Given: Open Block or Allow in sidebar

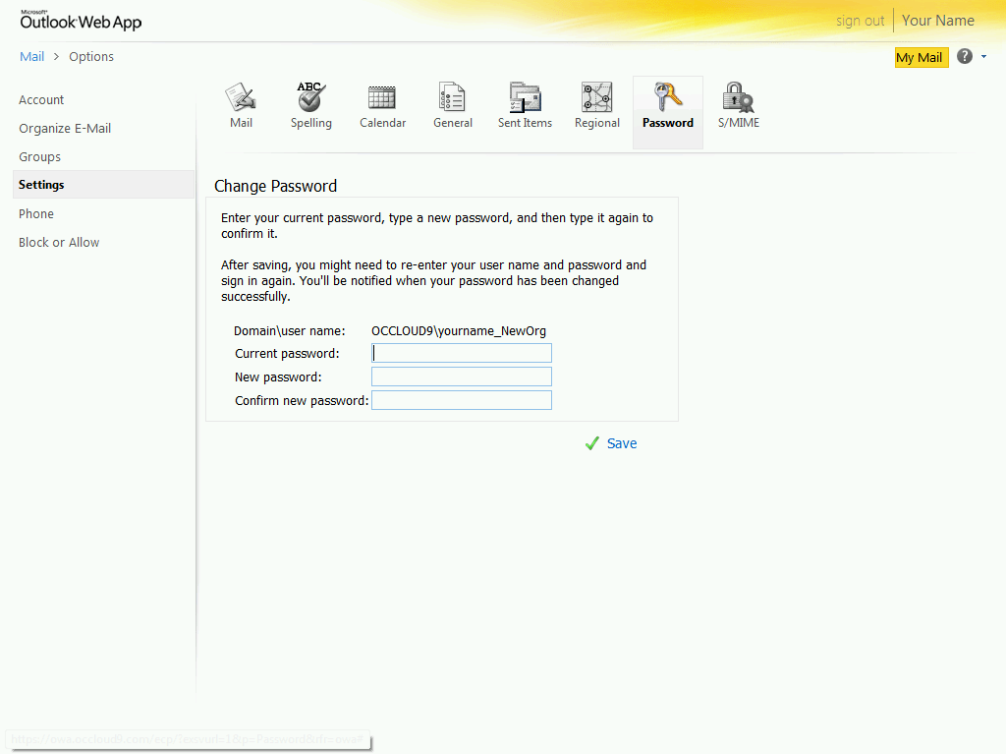Looking at the screenshot, I should click(x=59, y=242).
